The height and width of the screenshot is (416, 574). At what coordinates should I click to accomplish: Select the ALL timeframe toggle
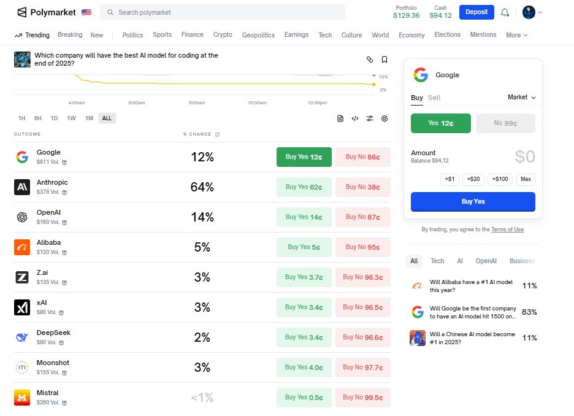click(x=107, y=118)
